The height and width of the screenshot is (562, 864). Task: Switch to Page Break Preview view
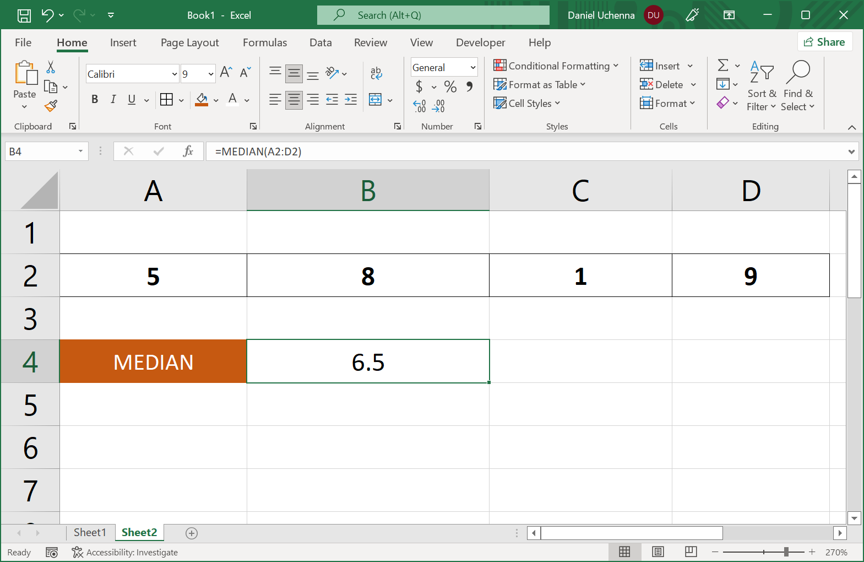coord(691,552)
